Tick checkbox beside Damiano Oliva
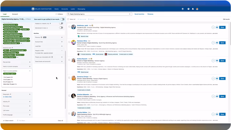Image resolution: width=231 pixels, height=130 pixels. pyautogui.click(x=69, y=42)
